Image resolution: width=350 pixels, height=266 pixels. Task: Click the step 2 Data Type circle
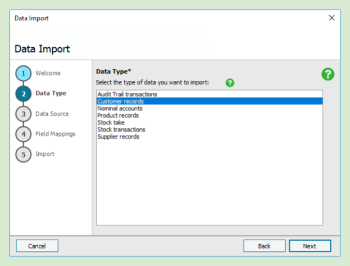(24, 94)
